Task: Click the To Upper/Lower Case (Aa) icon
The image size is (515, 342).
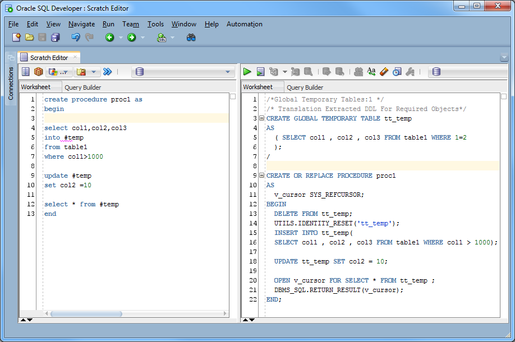Action: coord(371,71)
